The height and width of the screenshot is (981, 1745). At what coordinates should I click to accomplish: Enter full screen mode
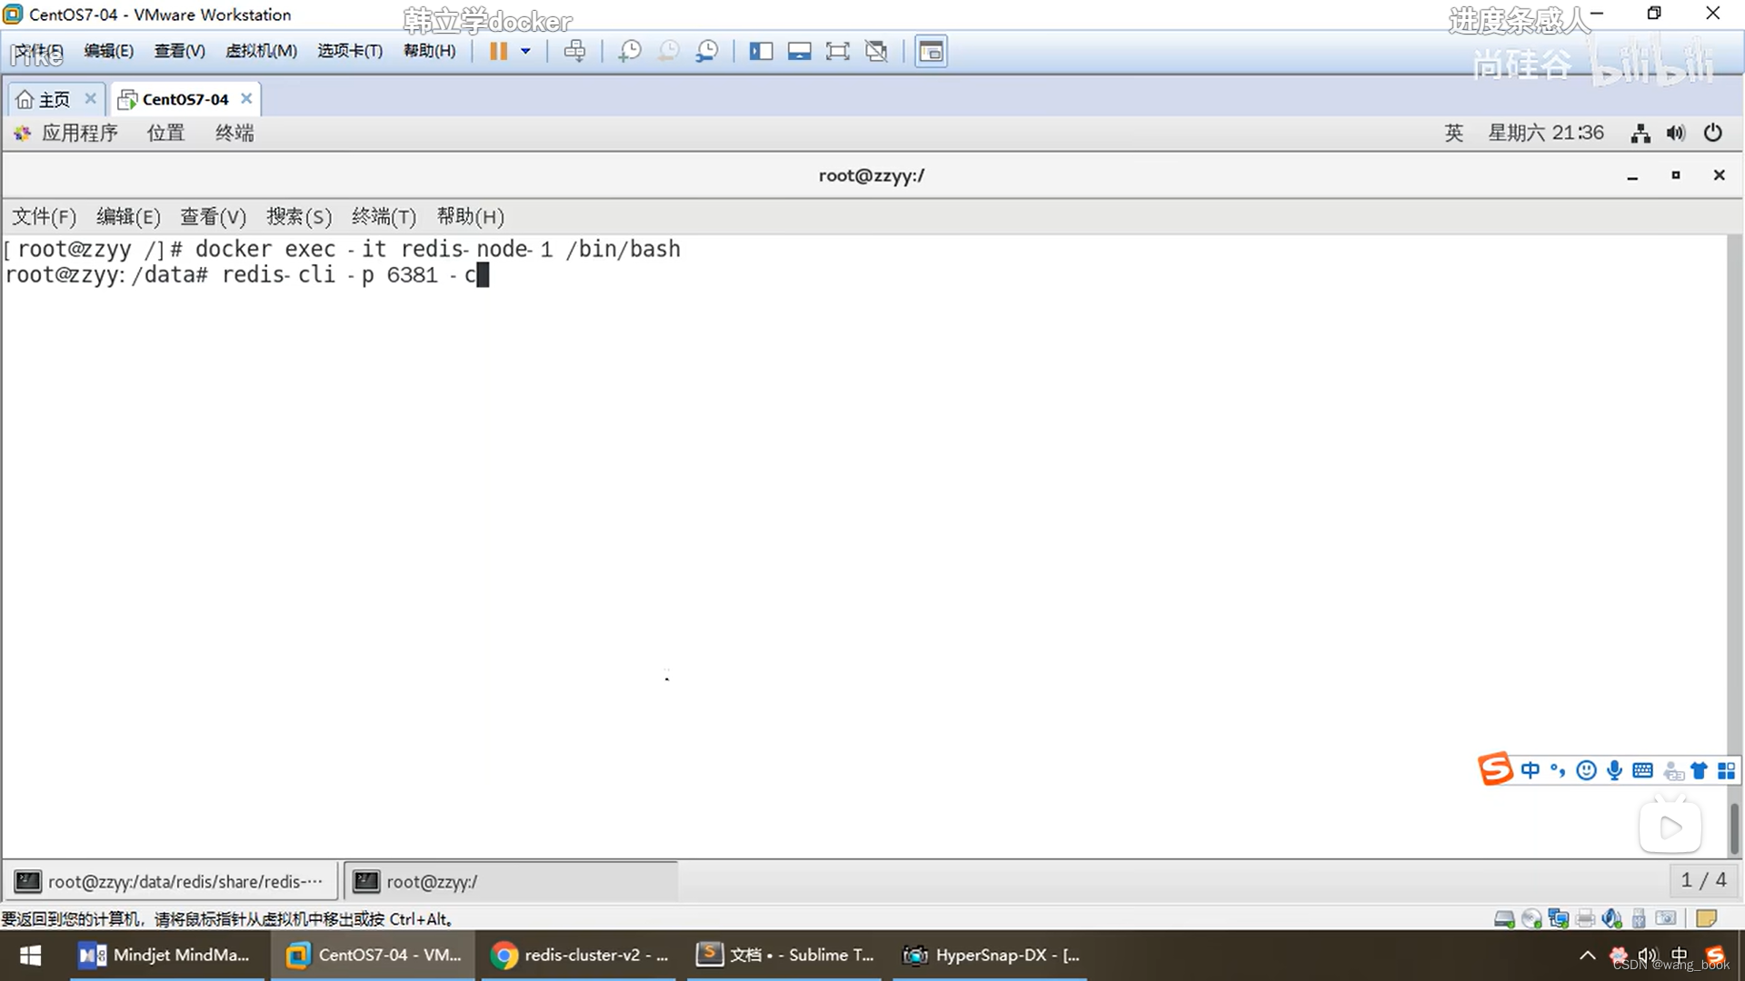[x=837, y=51]
